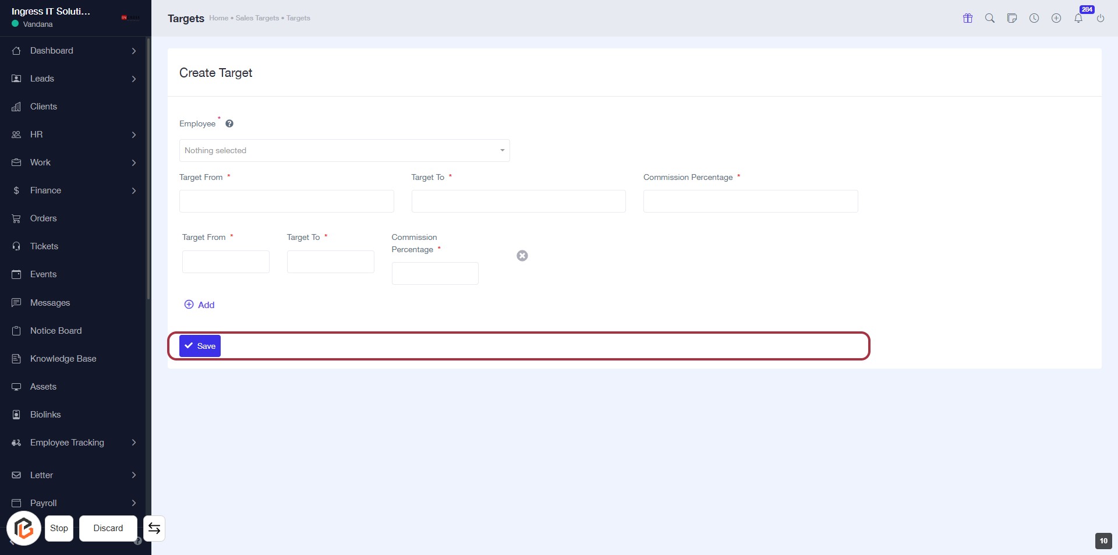This screenshot has width=1118, height=555.
Task: Click the clock timer icon
Action: pyautogui.click(x=1034, y=18)
